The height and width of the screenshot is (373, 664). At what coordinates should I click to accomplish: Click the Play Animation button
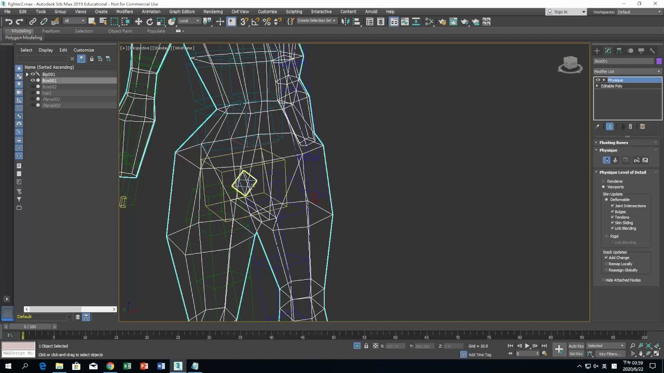(x=527, y=346)
